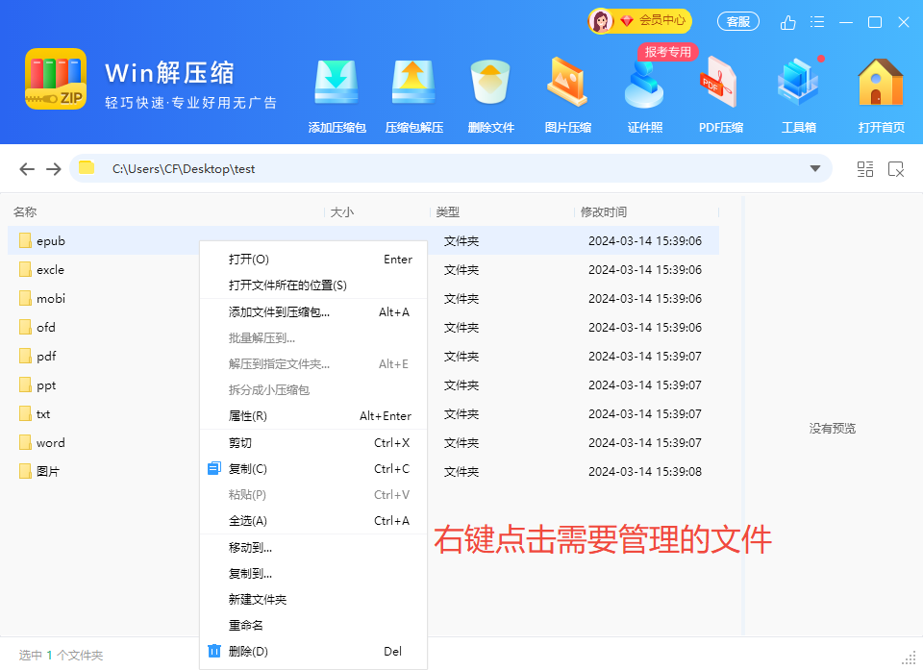Click the folder icon in address bar
Image resolution: width=923 pixels, height=670 pixels.
click(x=87, y=168)
